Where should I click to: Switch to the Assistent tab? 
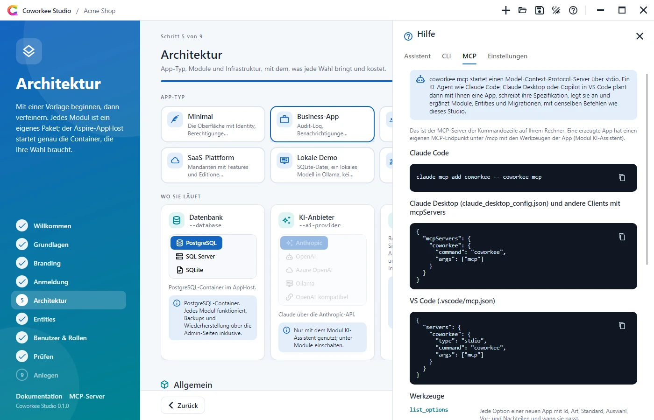click(417, 56)
